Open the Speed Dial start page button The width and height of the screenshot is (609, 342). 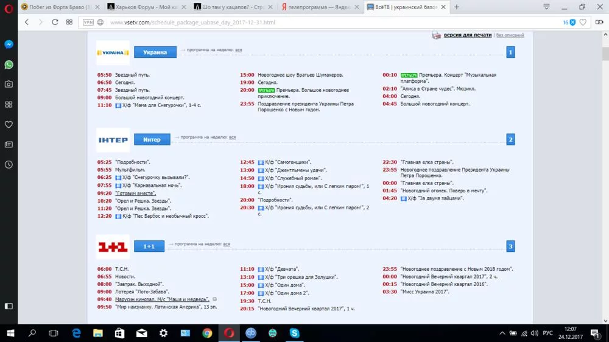(69, 23)
